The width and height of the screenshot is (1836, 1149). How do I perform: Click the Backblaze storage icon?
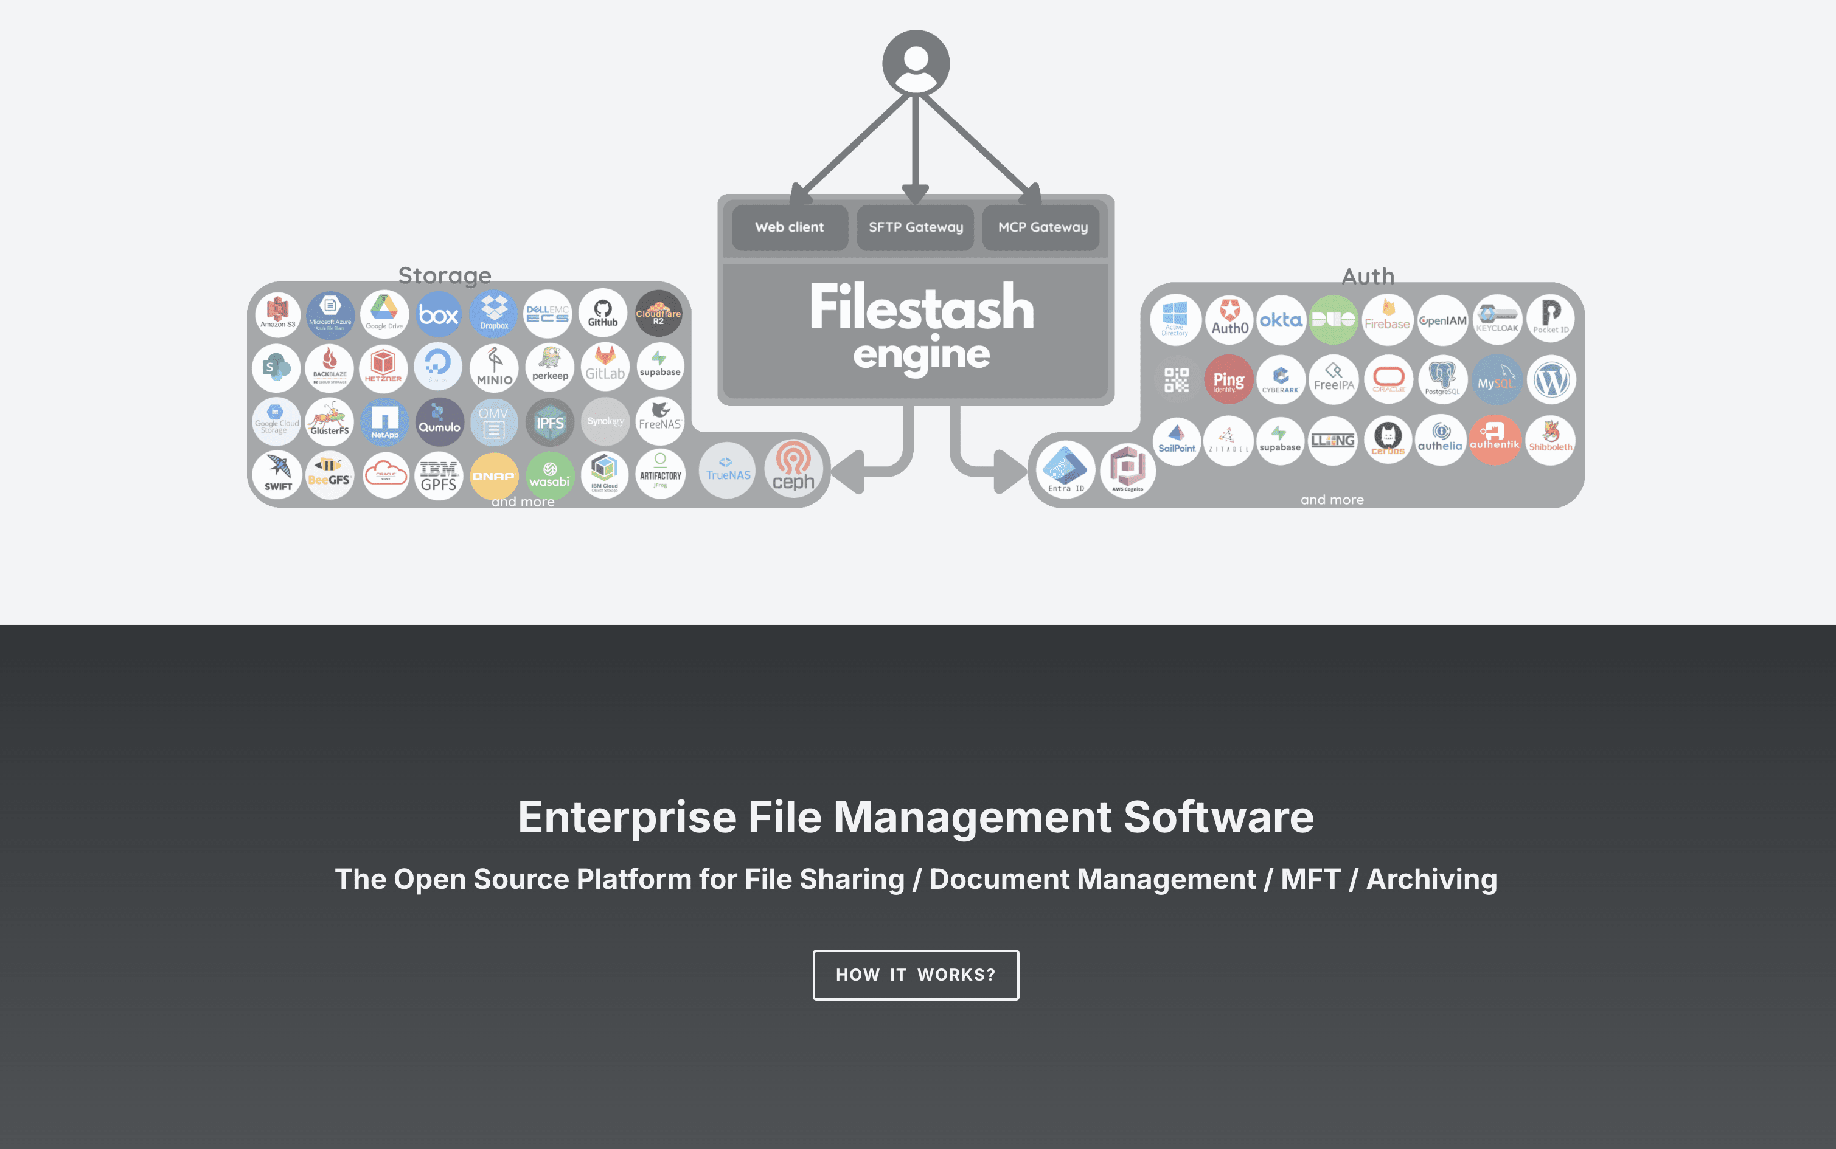(x=330, y=368)
